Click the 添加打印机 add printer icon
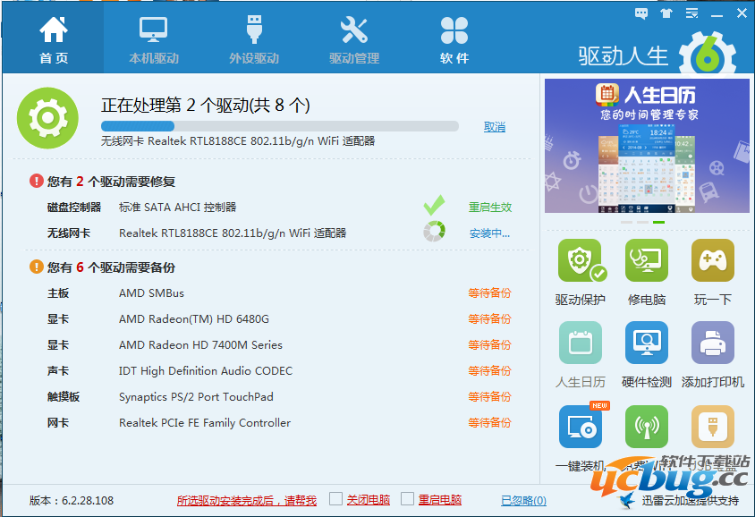This screenshot has height=517, width=755. point(712,343)
